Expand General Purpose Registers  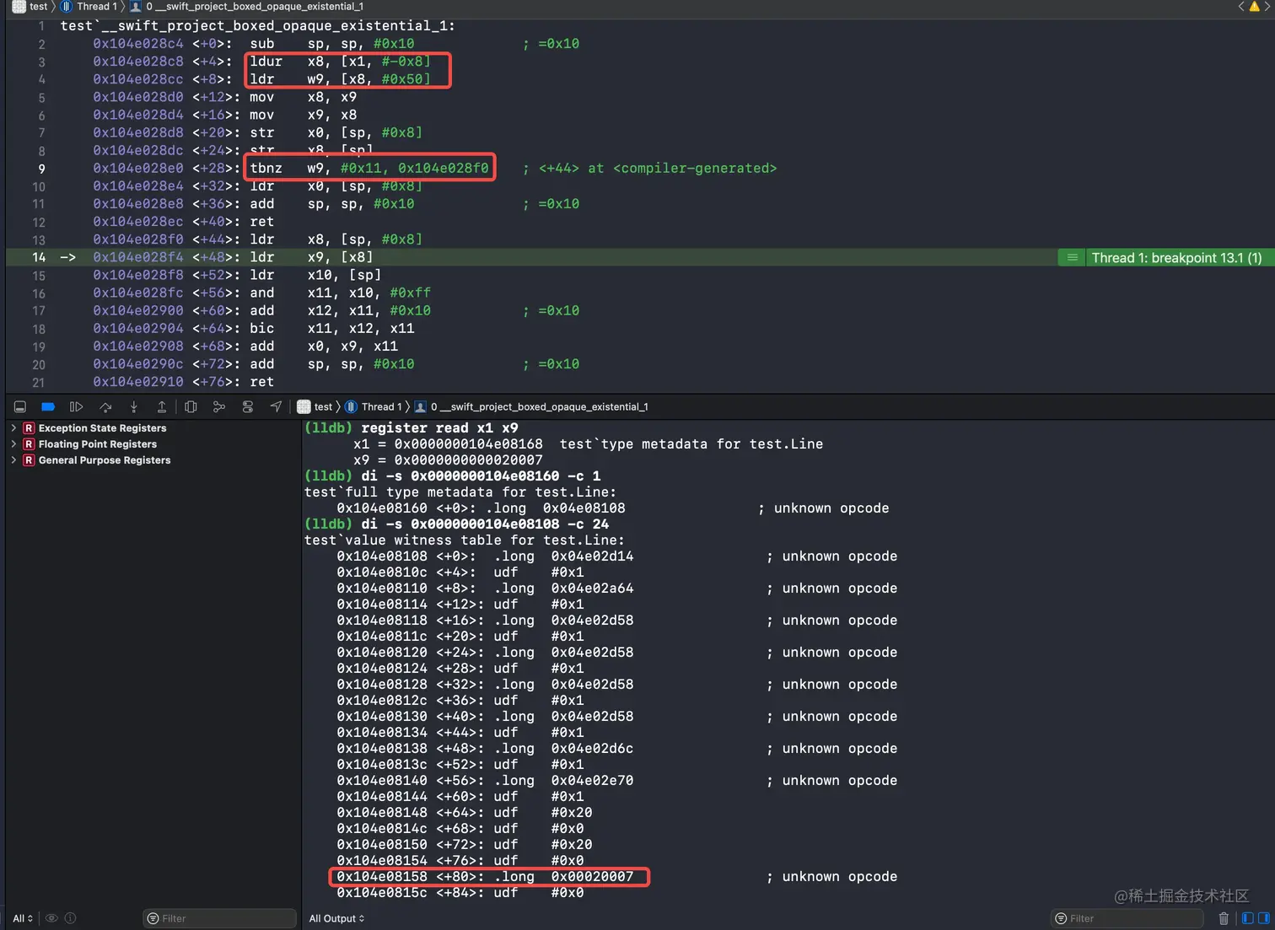(x=13, y=460)
